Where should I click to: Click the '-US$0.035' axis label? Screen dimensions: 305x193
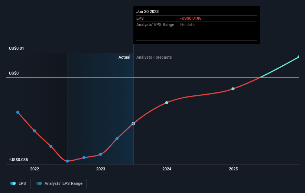(x=19, y=160)
